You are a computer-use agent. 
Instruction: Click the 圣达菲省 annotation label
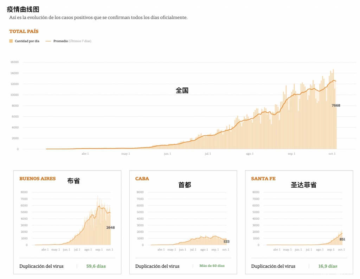(303, 185)
